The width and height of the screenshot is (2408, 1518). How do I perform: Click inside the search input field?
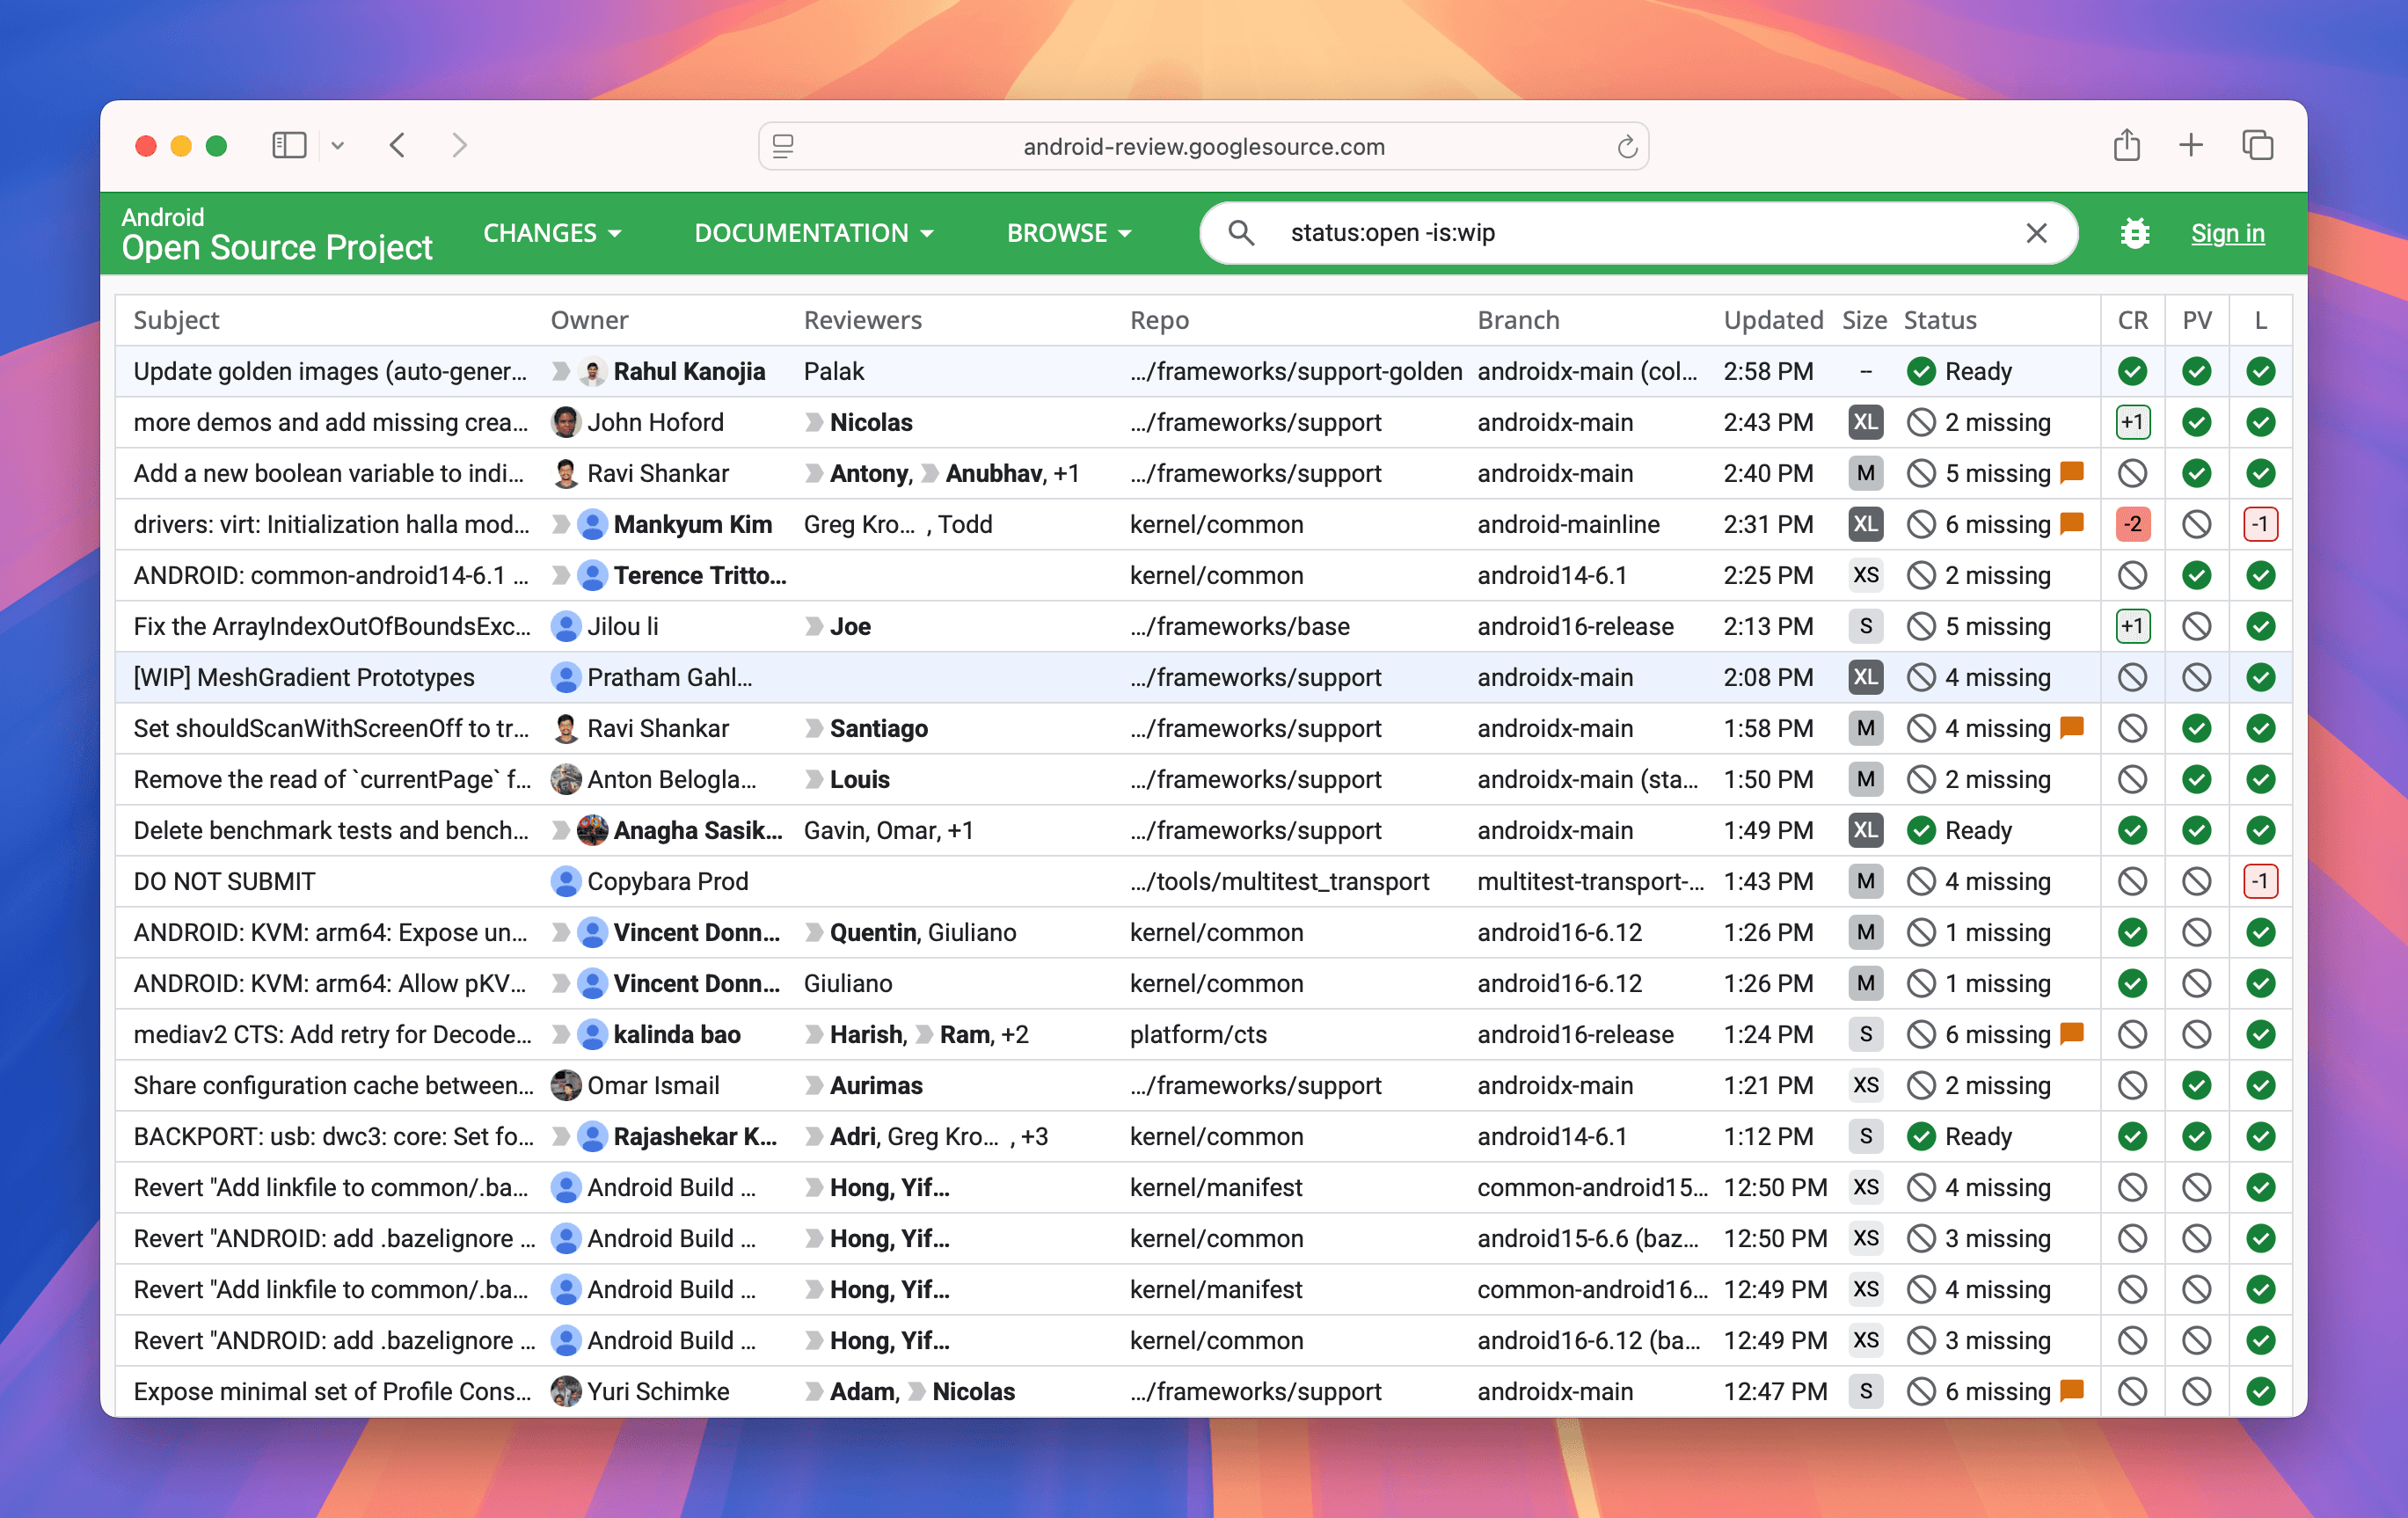(1600, 233)
